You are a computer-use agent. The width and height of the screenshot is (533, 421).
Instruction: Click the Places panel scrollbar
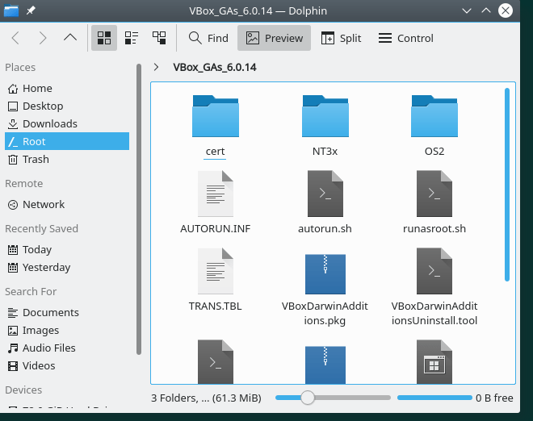pos(139,209)
